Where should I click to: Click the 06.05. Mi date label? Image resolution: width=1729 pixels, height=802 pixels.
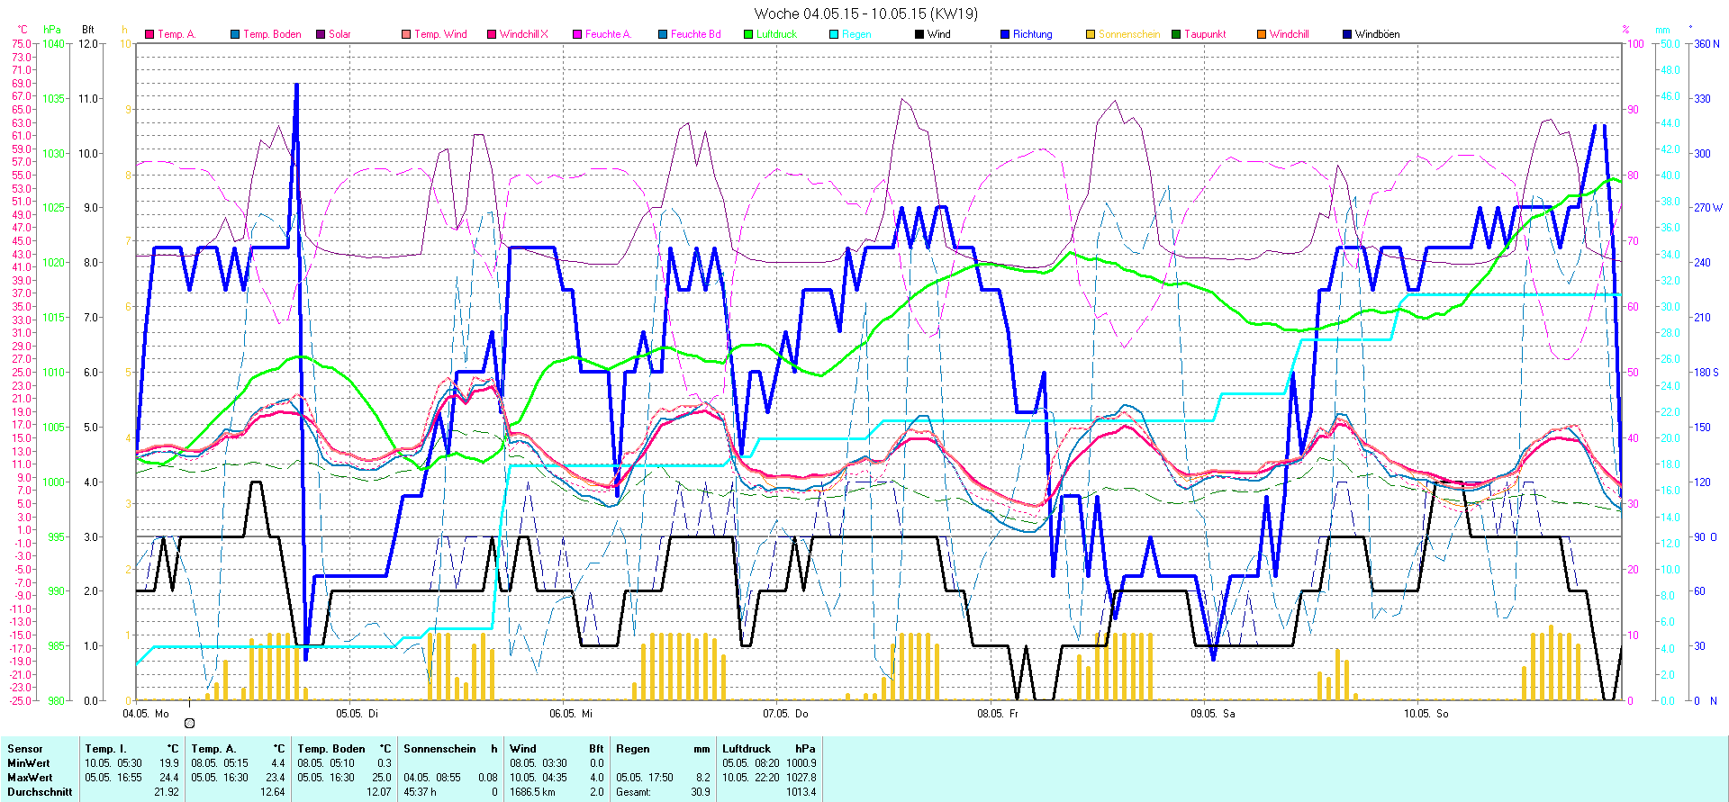click(x=571, y=714)
